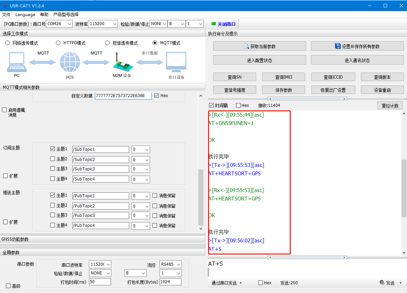
Task: Click the network globe icon
Action: click(x=70, y=62)
